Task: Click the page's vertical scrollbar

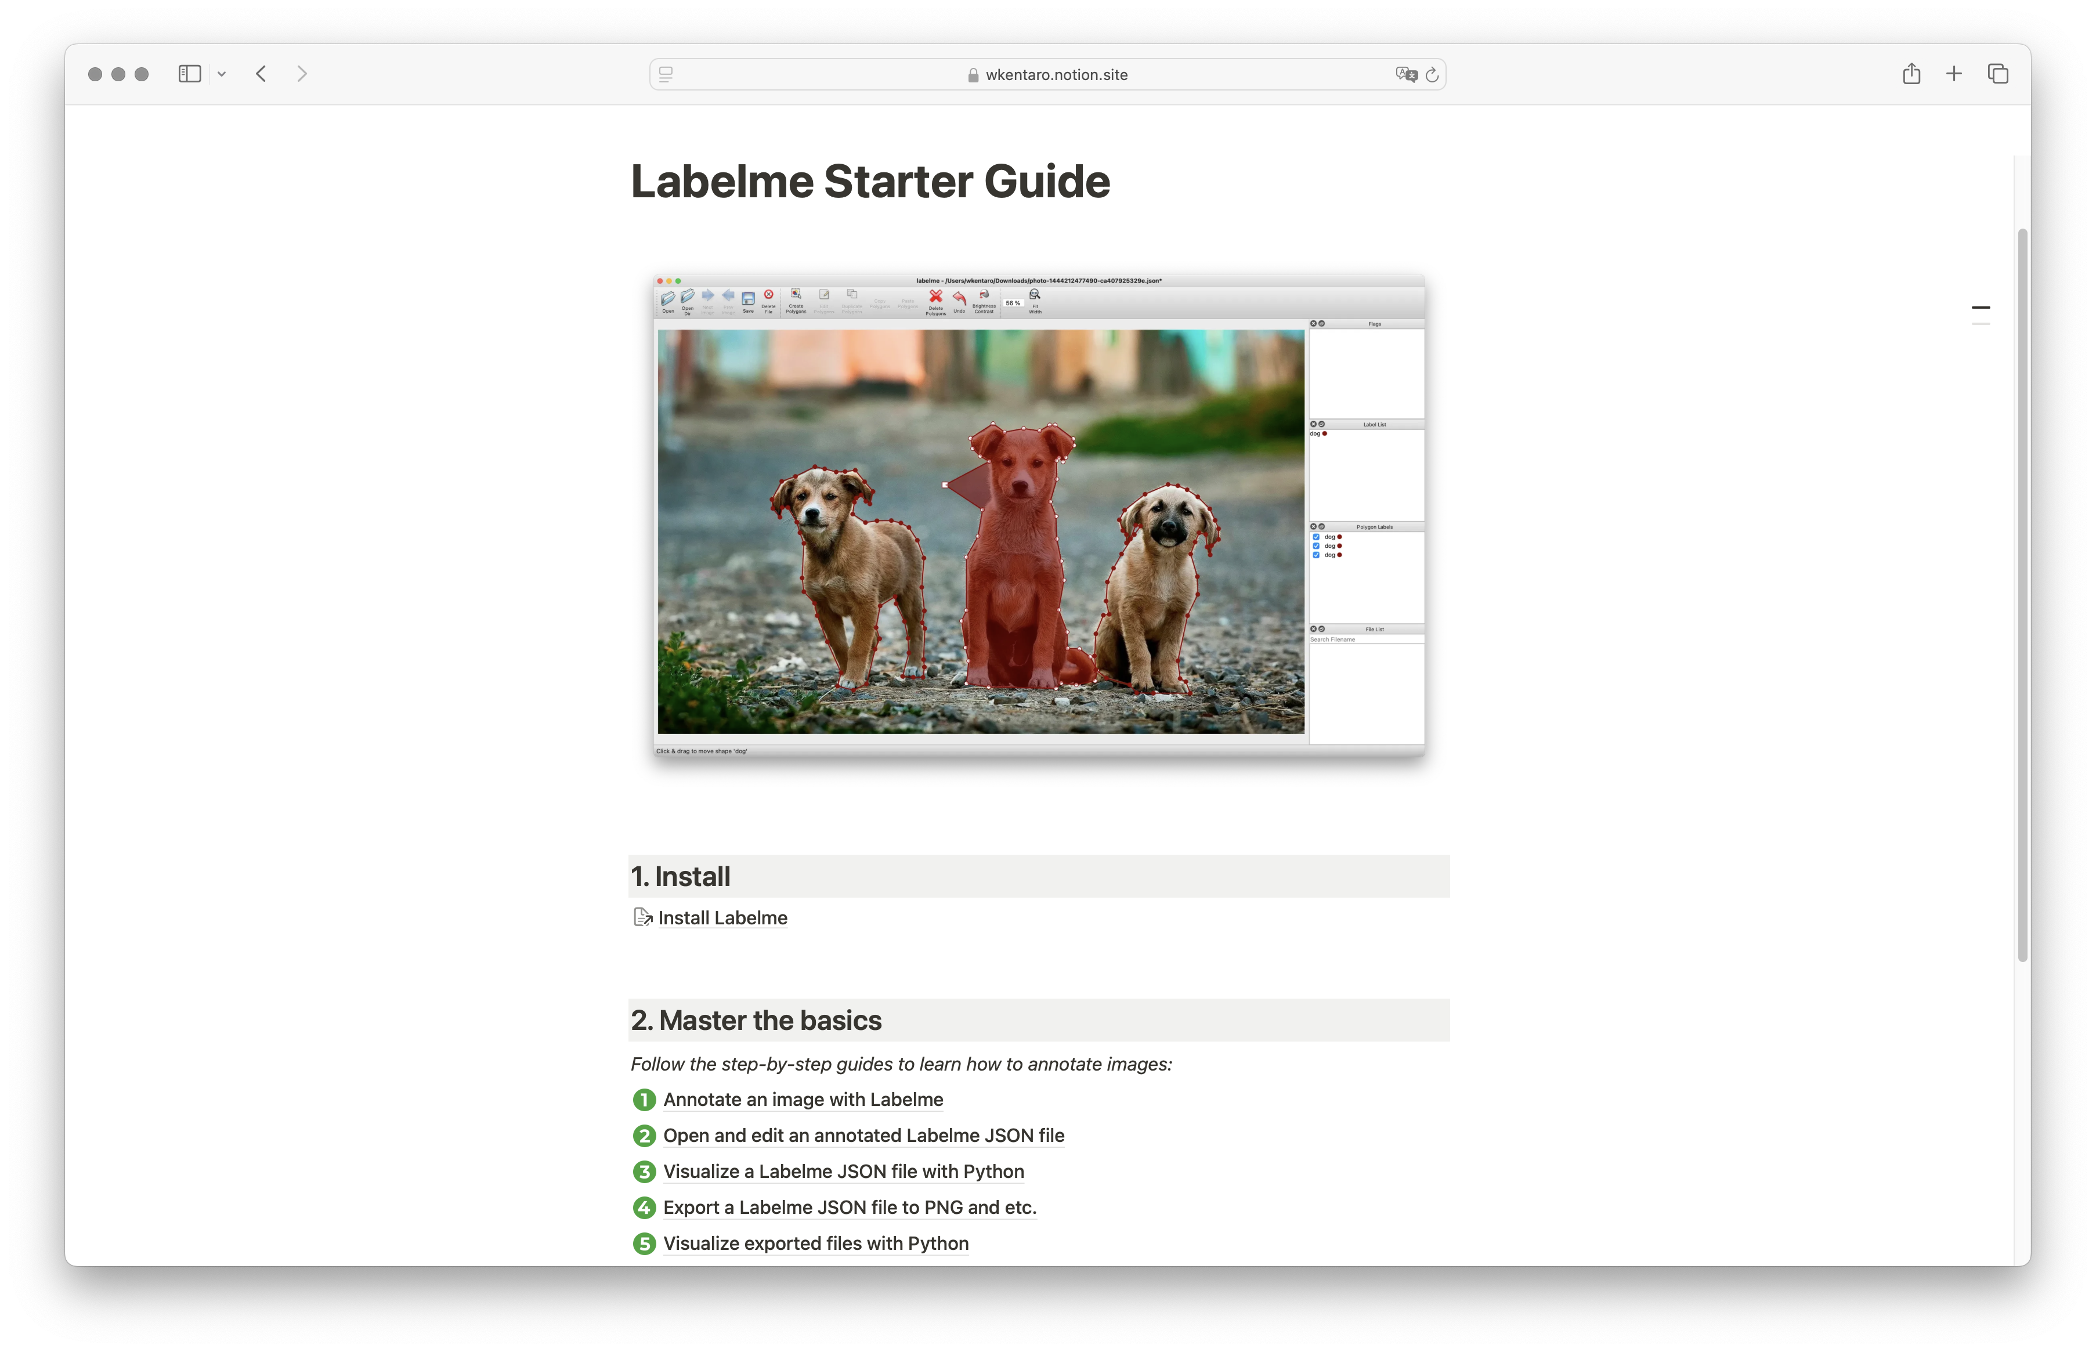Action: pos(2022,594)
